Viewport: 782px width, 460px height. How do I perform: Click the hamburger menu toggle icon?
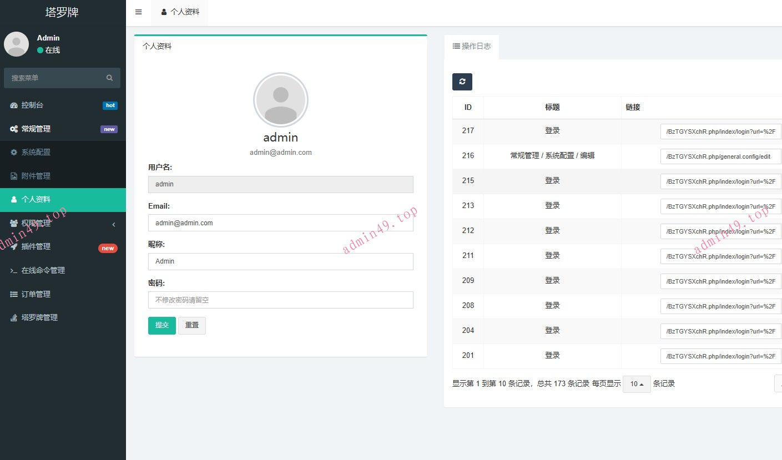pyautogui.click(x=138, y=12)
